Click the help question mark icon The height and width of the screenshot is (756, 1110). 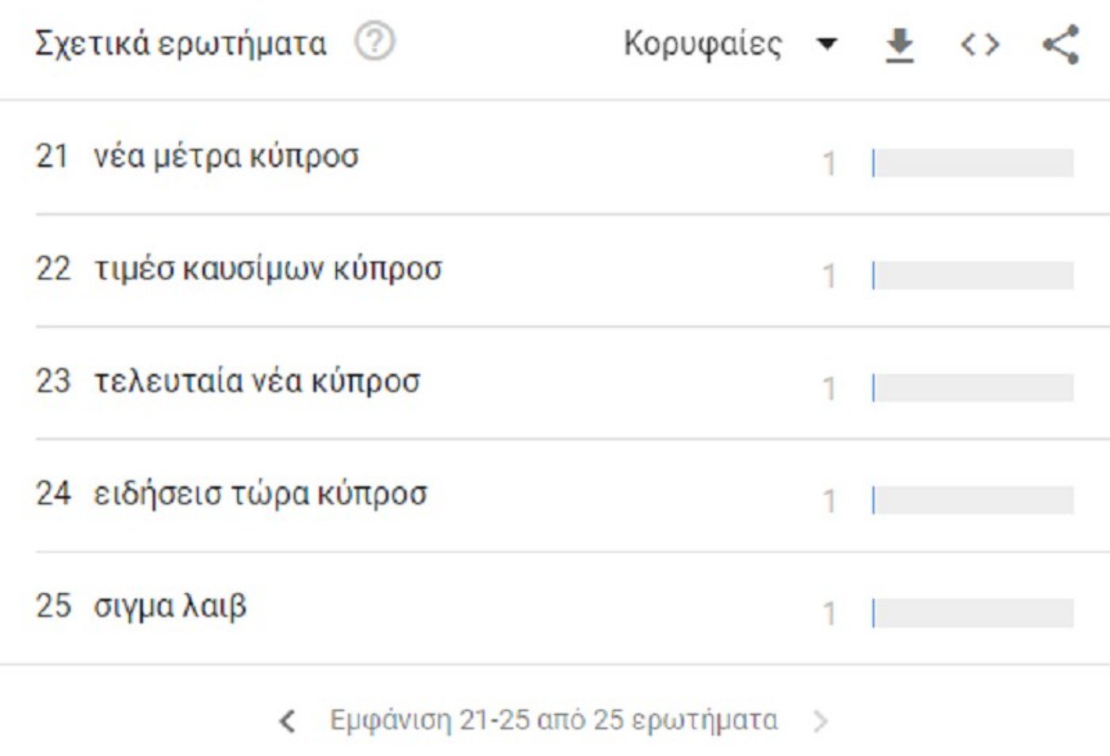click(x=374, y=42)
